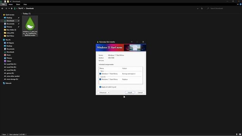Minimize the Rainmeter Skin Installer window
The height and width of the screenshot is (136, 242).
[132, 42]
